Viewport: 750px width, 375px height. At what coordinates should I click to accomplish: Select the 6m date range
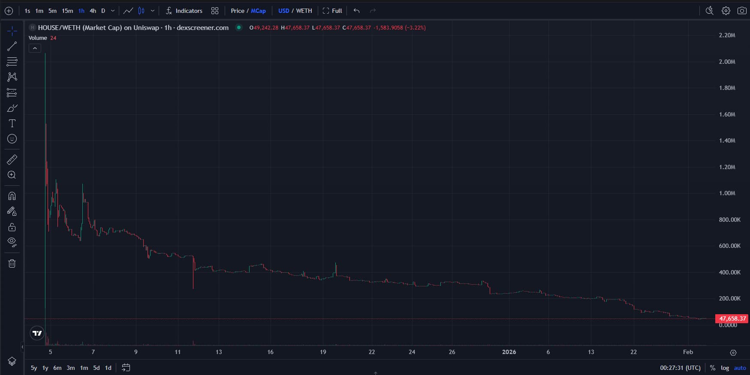pyautogui.click(x=57, y=368)
